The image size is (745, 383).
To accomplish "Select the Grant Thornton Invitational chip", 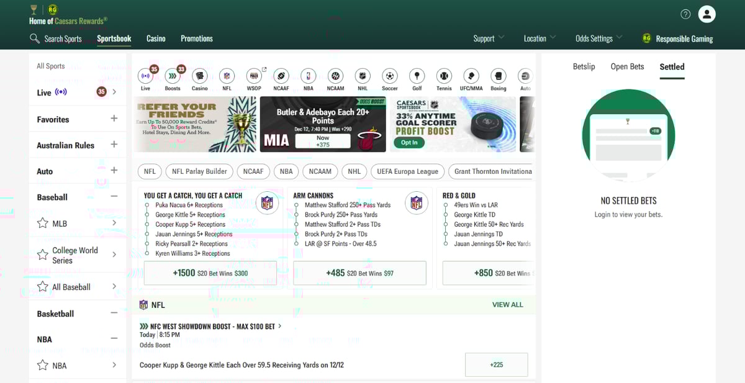I will [492, 171].
